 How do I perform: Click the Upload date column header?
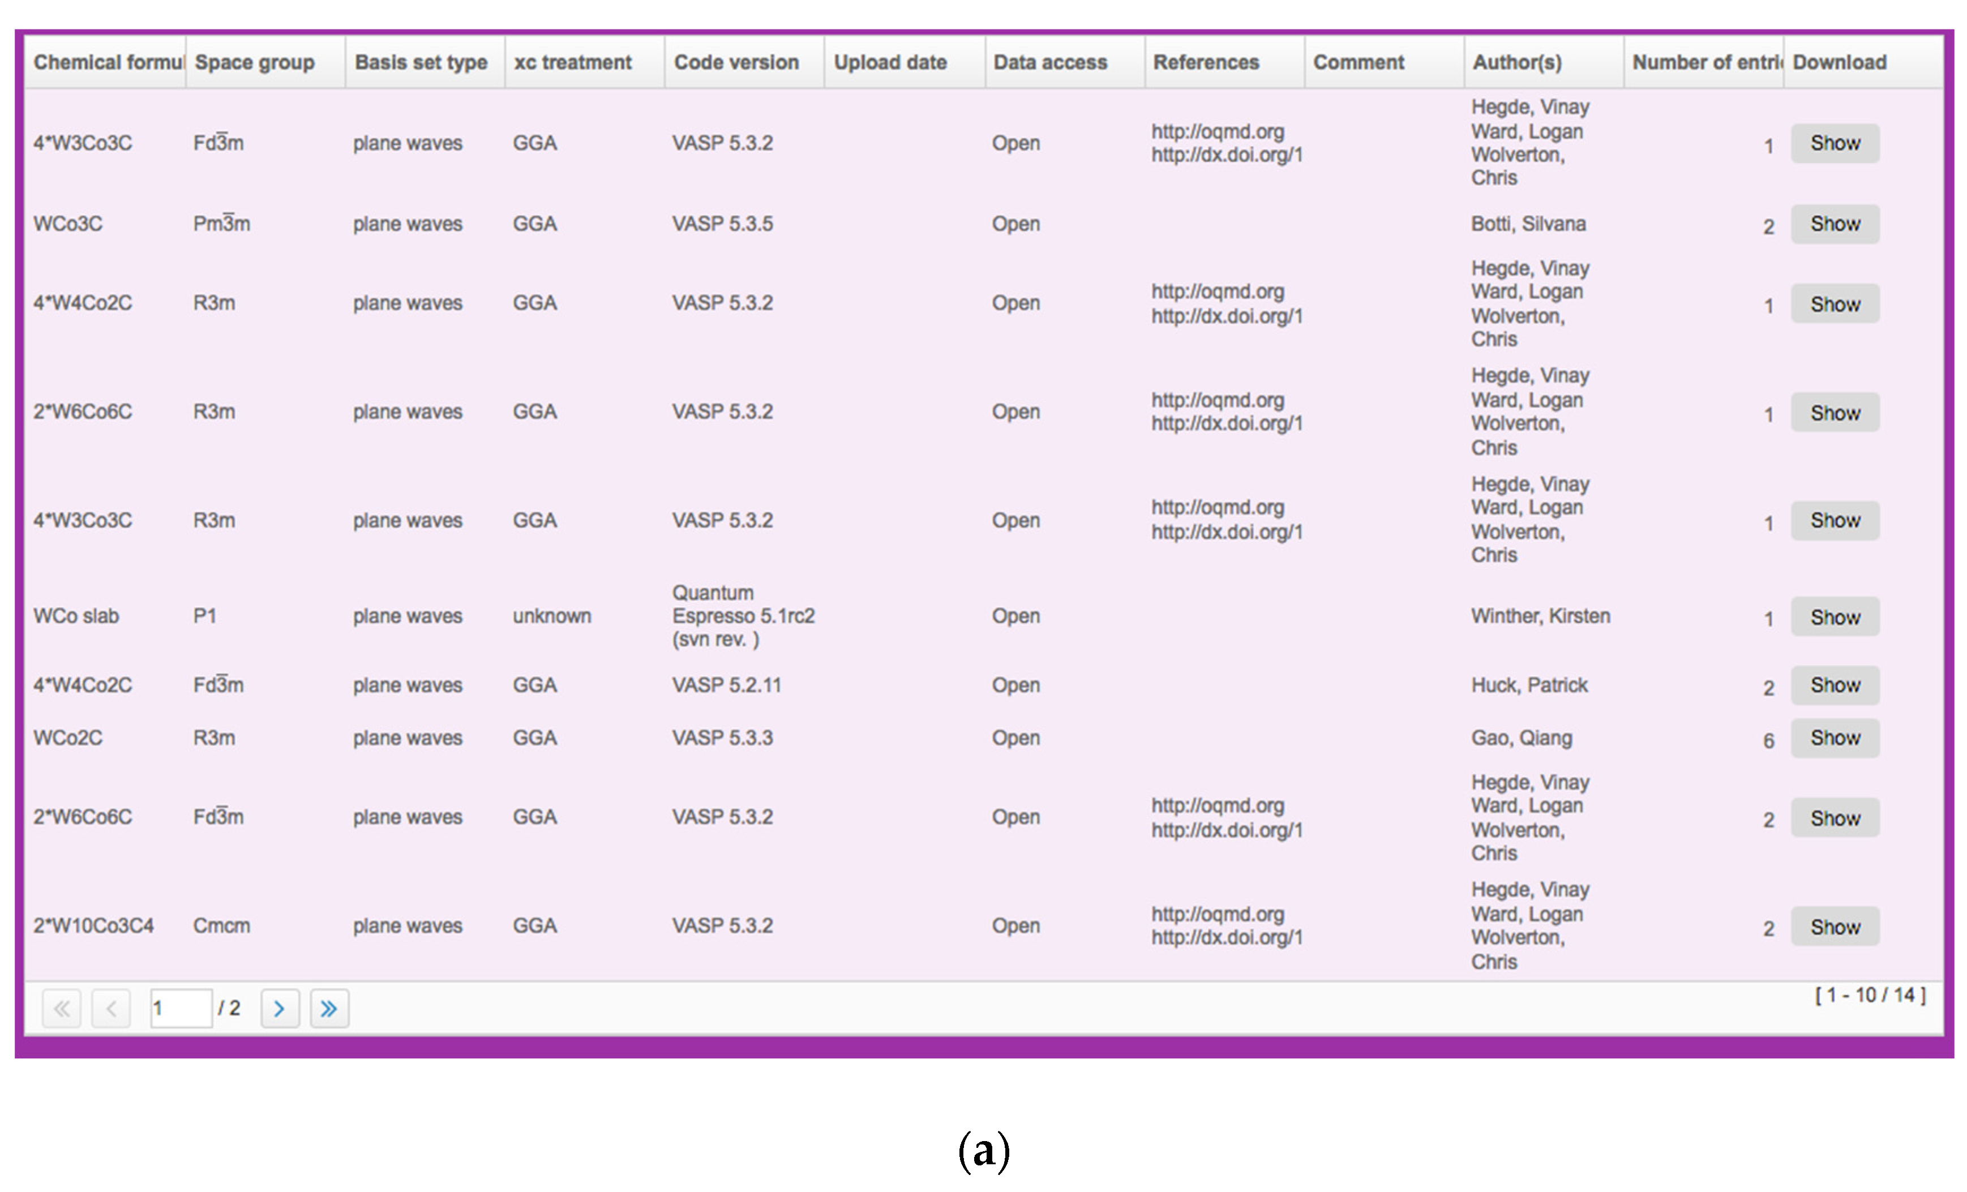click(890, 62)
